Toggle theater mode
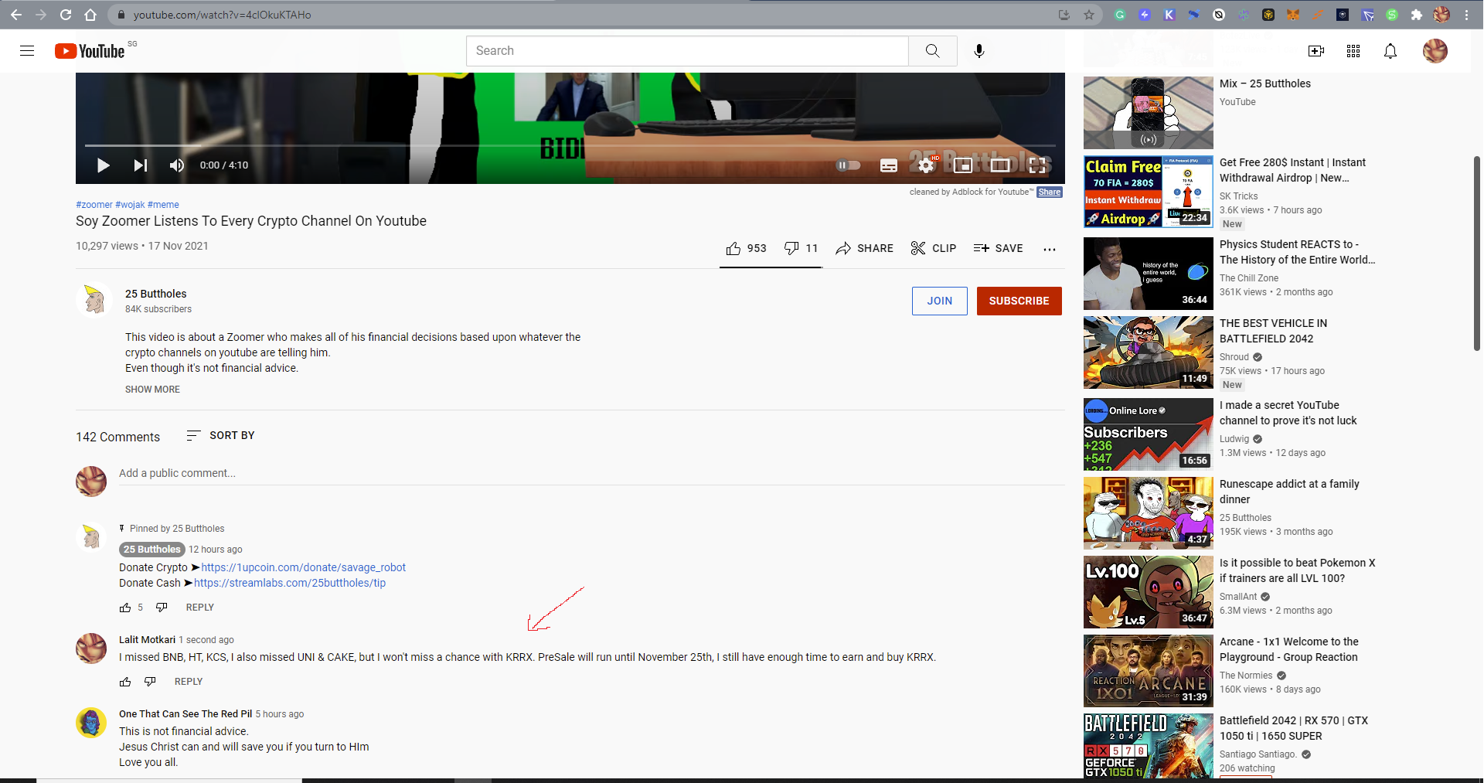Viewport: 1484px width, 783px height. pos(1000,165)
